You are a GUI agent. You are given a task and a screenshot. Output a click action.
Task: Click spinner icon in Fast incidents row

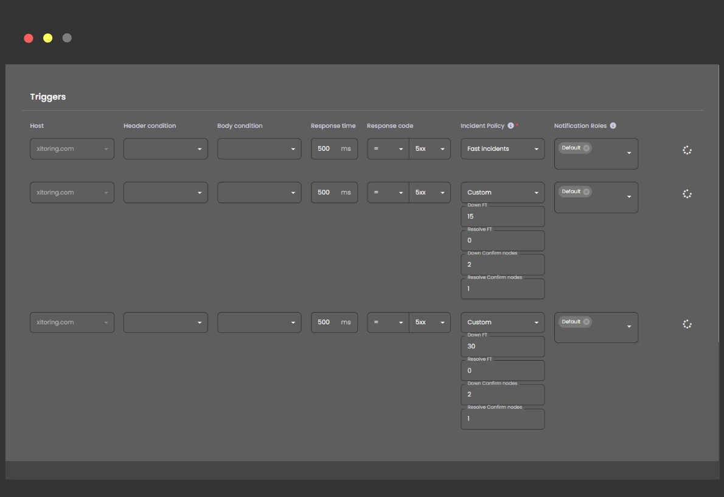pos(687,150)
